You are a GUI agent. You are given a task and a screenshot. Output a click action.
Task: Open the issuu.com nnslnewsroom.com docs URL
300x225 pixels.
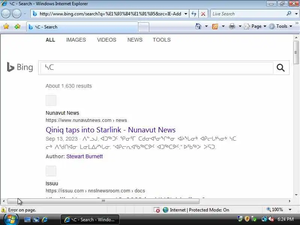[x=95, y=191]
